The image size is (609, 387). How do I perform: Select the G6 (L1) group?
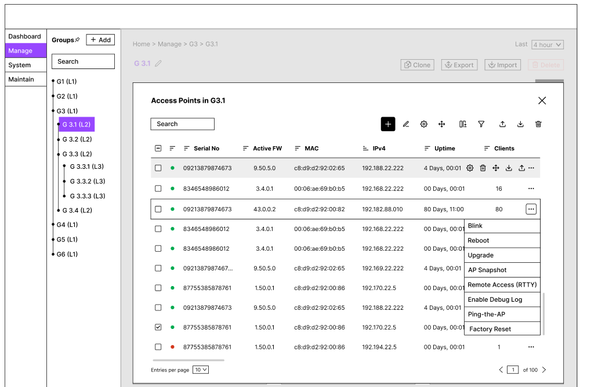67,254
